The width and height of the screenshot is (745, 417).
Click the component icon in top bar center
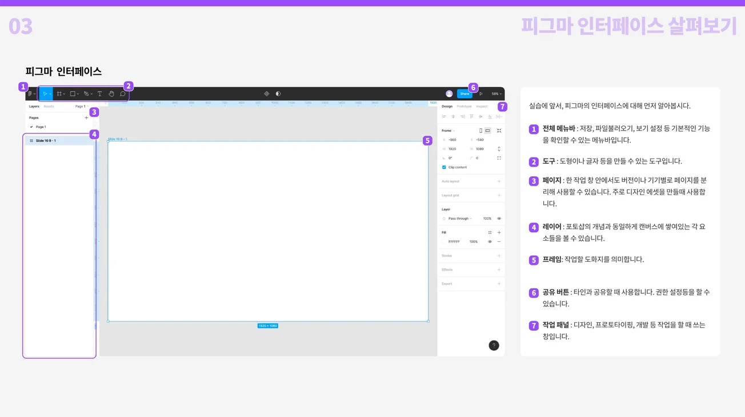coord(266,94)
